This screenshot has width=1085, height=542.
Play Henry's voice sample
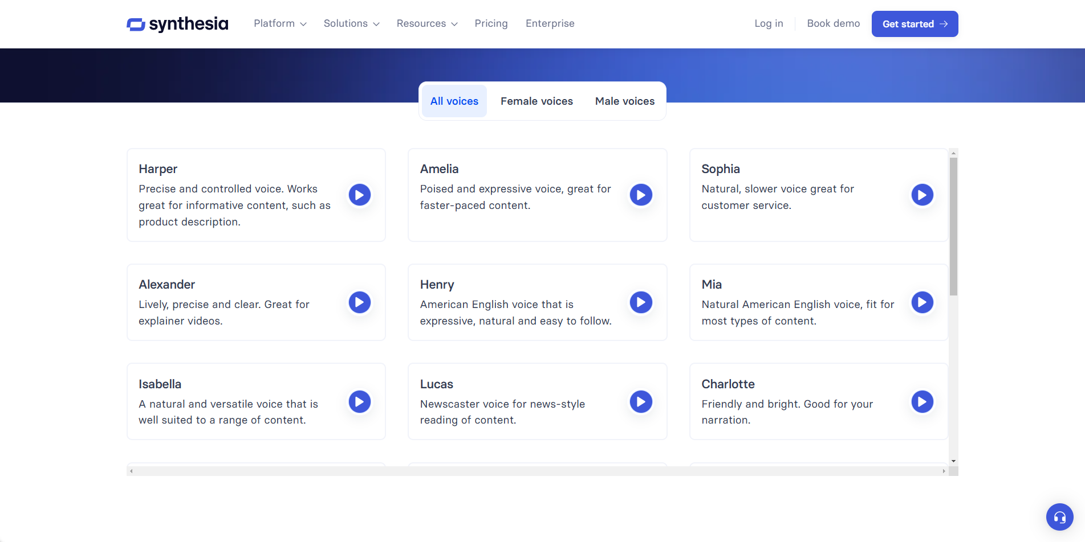point(640,302)
